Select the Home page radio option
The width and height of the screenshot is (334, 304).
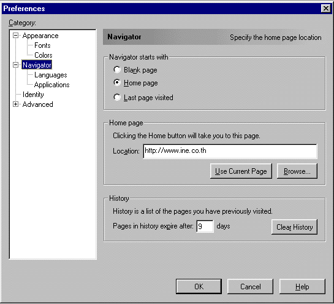[117, 83]
